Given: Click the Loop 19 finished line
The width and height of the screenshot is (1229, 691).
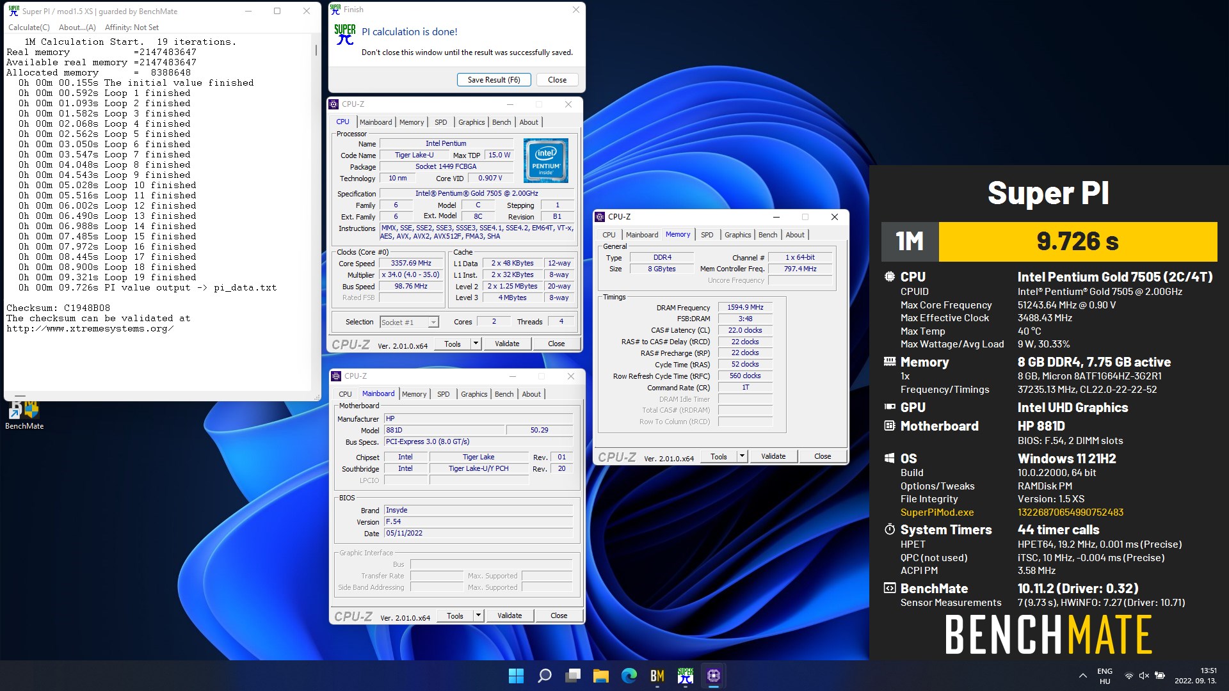Looking at the screenshot, I should point(108,278).
